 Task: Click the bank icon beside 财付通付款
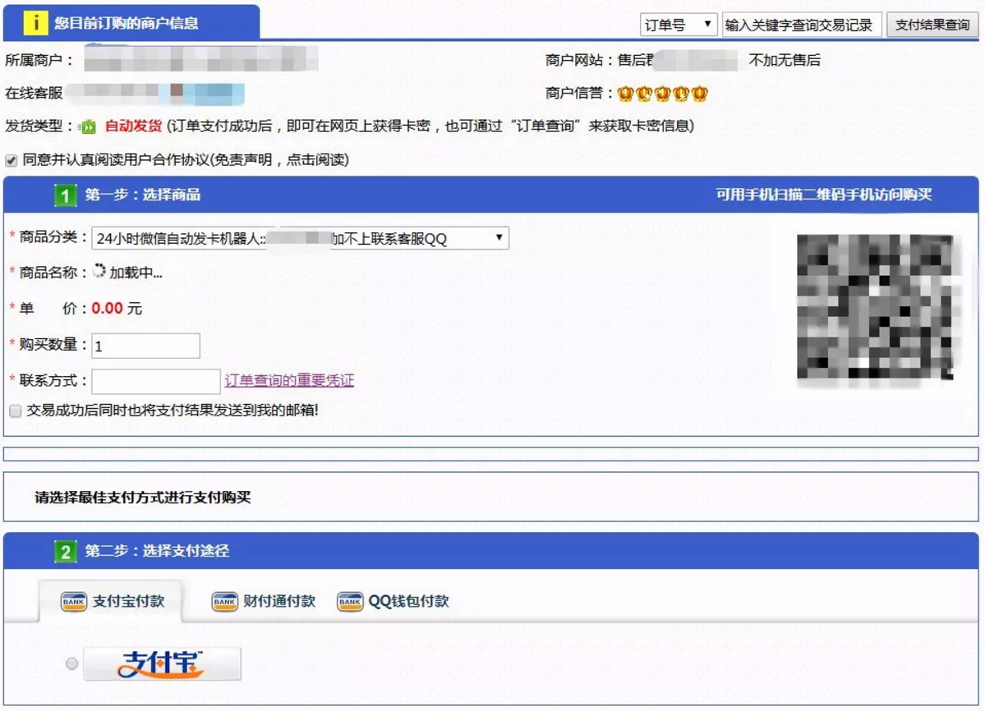(224, 601)
